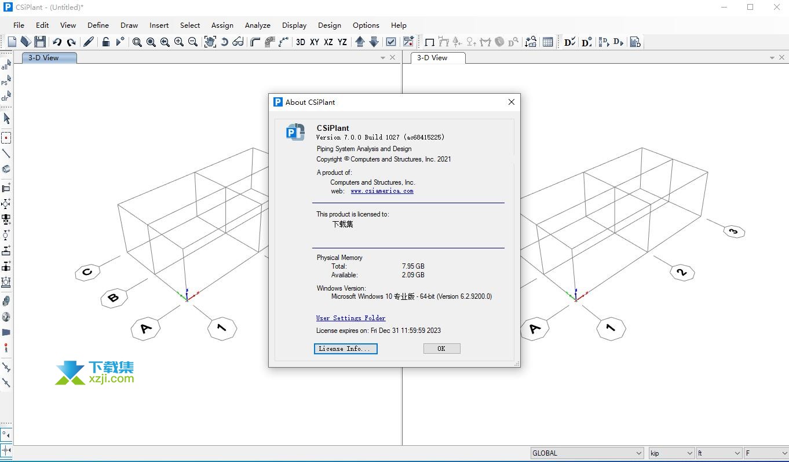Open the www.csiamerica.com link

[382, 191]
